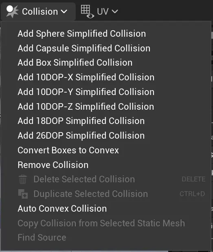The width and height of the screenshot is (213, 252).
Task: Click the duplicate icon beside Duplicate Selected Collision
Action: [23, 194]
